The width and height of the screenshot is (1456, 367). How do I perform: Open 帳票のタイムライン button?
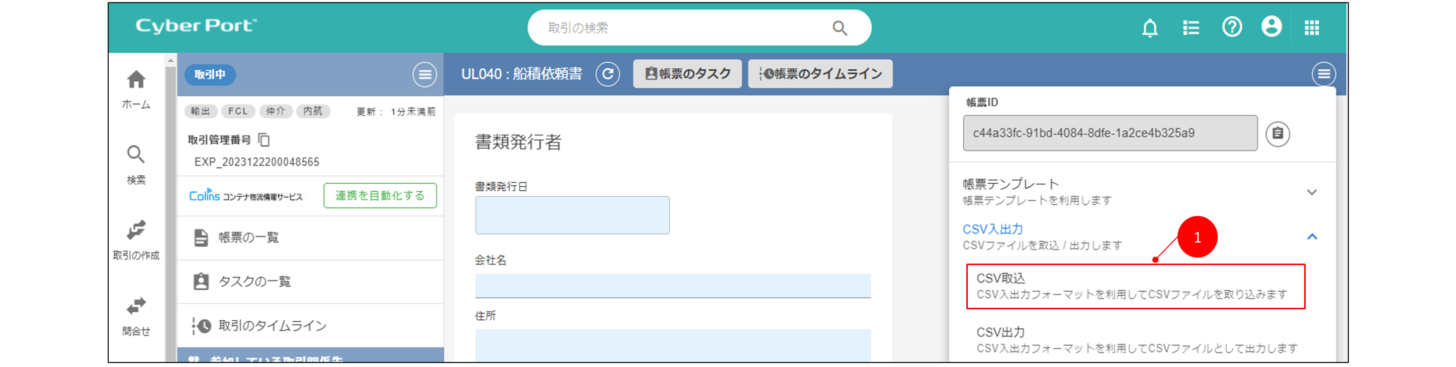(x=820, y=74)
